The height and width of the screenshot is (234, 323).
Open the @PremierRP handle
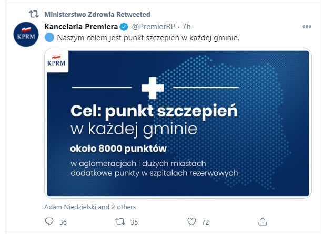[x=153, y=27]
